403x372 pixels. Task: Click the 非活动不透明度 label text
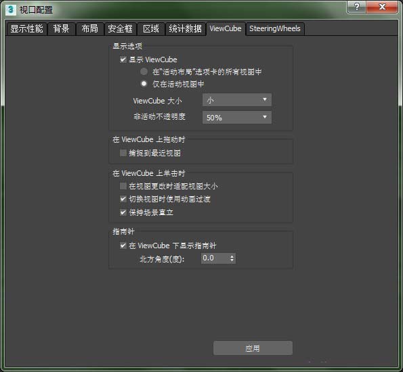[x=159, y=116]
